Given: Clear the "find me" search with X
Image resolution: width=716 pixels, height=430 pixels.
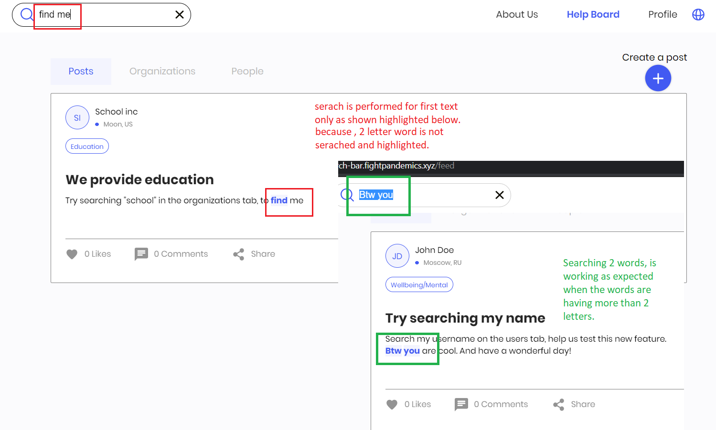Looking at the screenshot, I should [x=180, y=15].
